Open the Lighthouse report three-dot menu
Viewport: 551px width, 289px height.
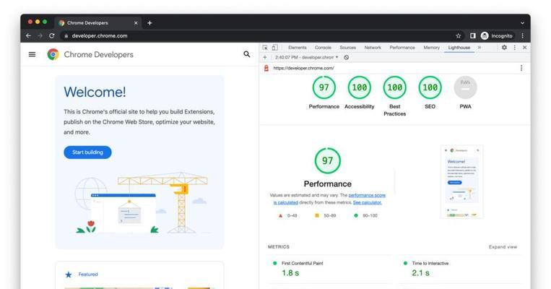point(521,68)
